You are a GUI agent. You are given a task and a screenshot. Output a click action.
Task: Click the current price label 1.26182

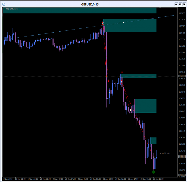pyautogui.click(x=182, y=157)
